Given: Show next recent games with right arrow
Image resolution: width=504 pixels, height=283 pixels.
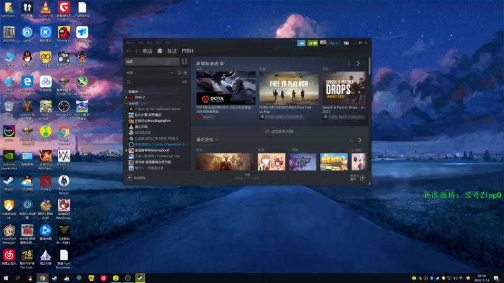Looking at the screenshot, I should click(360, 140).
